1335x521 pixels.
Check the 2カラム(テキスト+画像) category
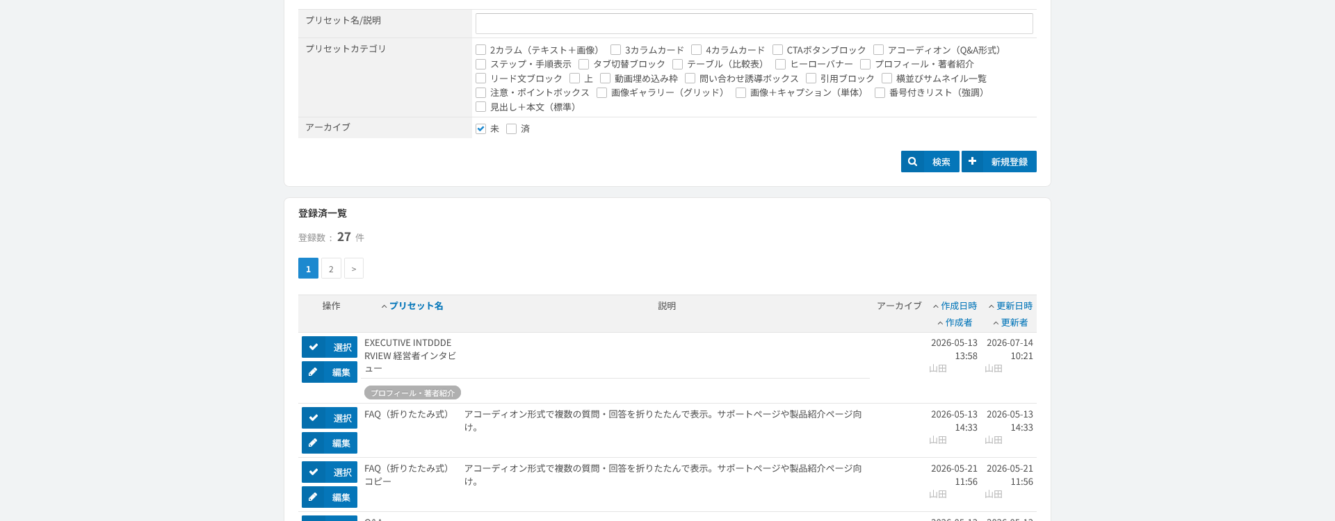click(x=480, y=50)
